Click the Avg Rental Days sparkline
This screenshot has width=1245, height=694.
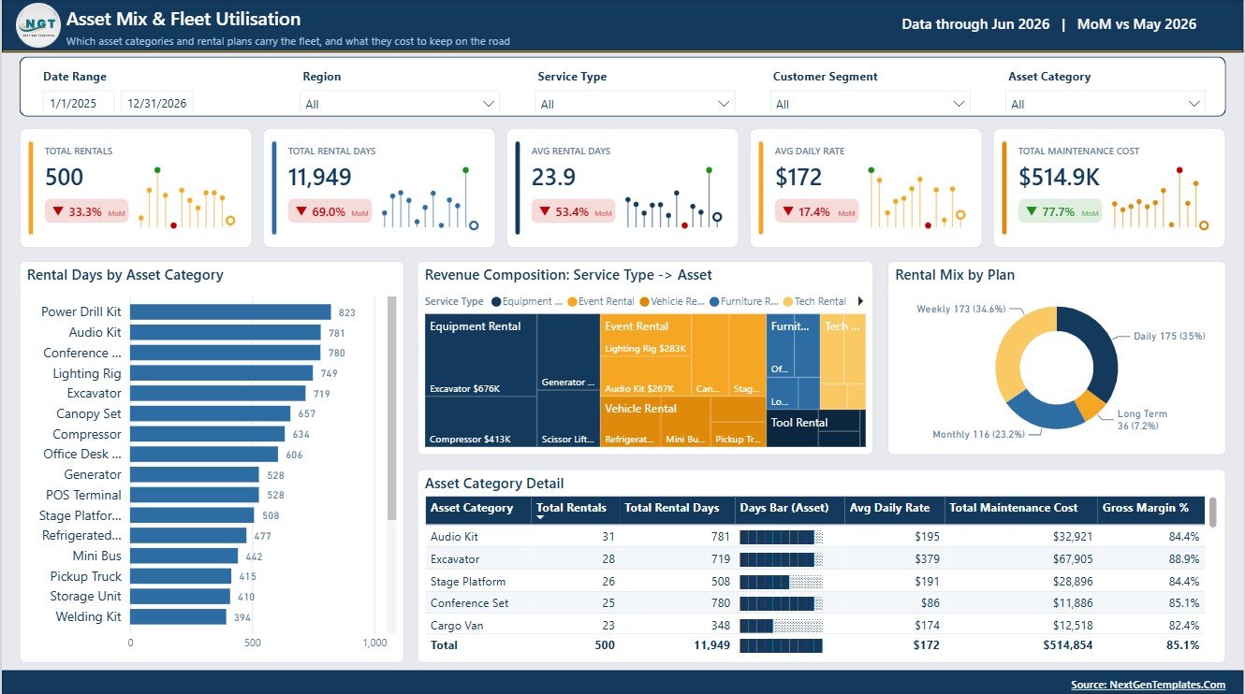point(674,197)
